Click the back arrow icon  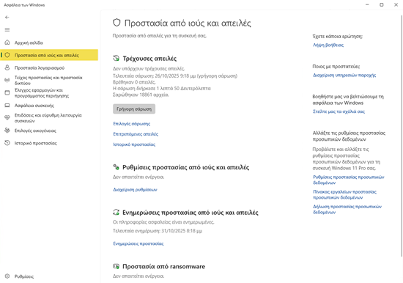pos(7,18)
